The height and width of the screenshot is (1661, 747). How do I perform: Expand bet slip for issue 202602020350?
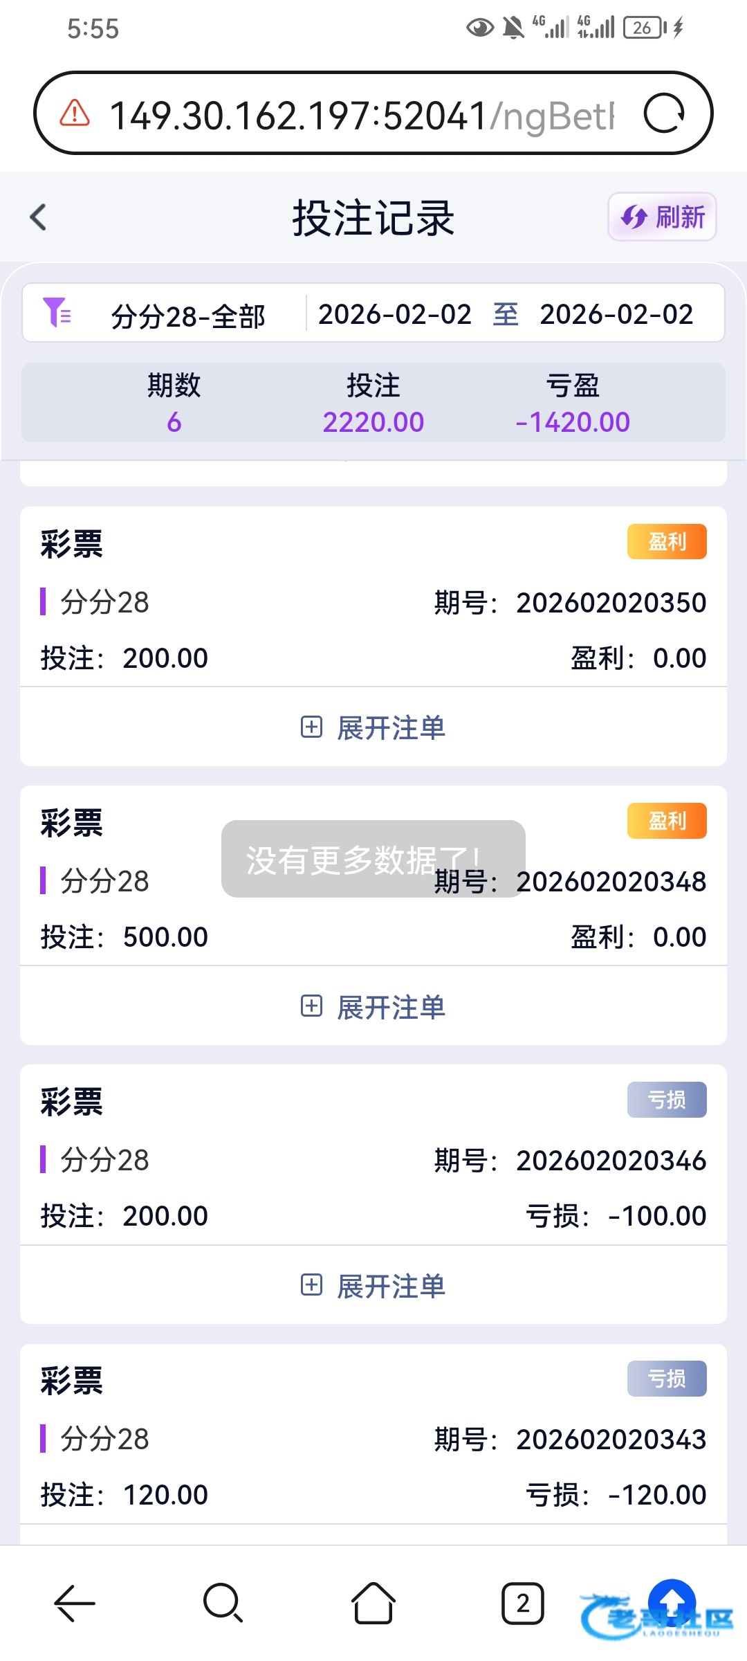coord(373,728)
